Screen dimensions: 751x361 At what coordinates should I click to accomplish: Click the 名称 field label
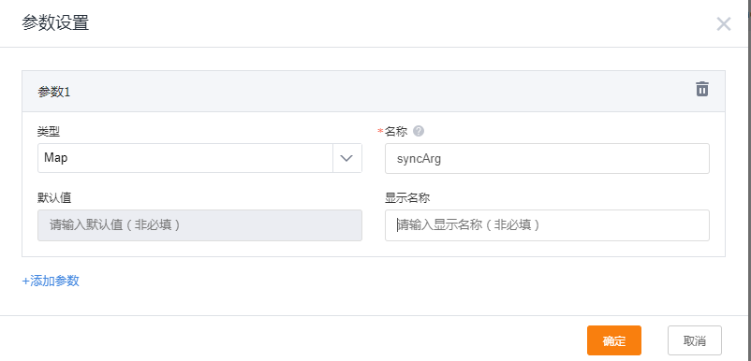click(x=395, y=132)
